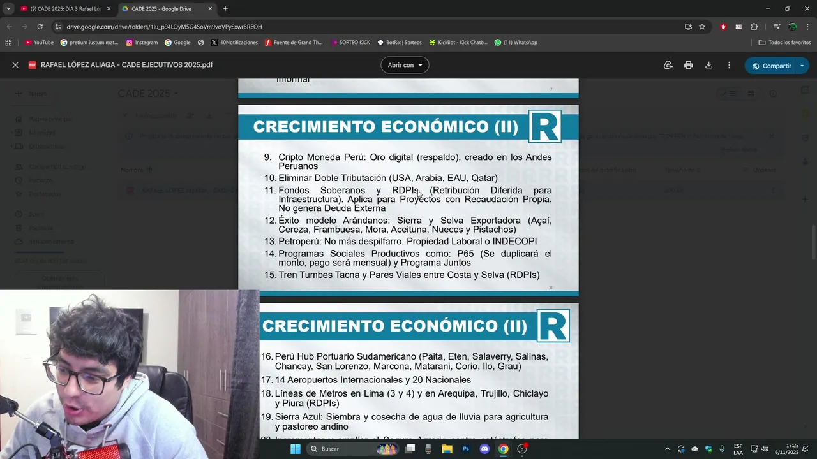Open Chrome's three-dot menu
Image resolution: width=817 pixels, height=459 pixels.
coord(807,27)
